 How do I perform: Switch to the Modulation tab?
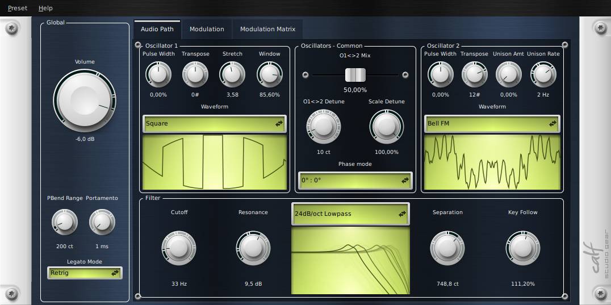click(x=207, y=29)
